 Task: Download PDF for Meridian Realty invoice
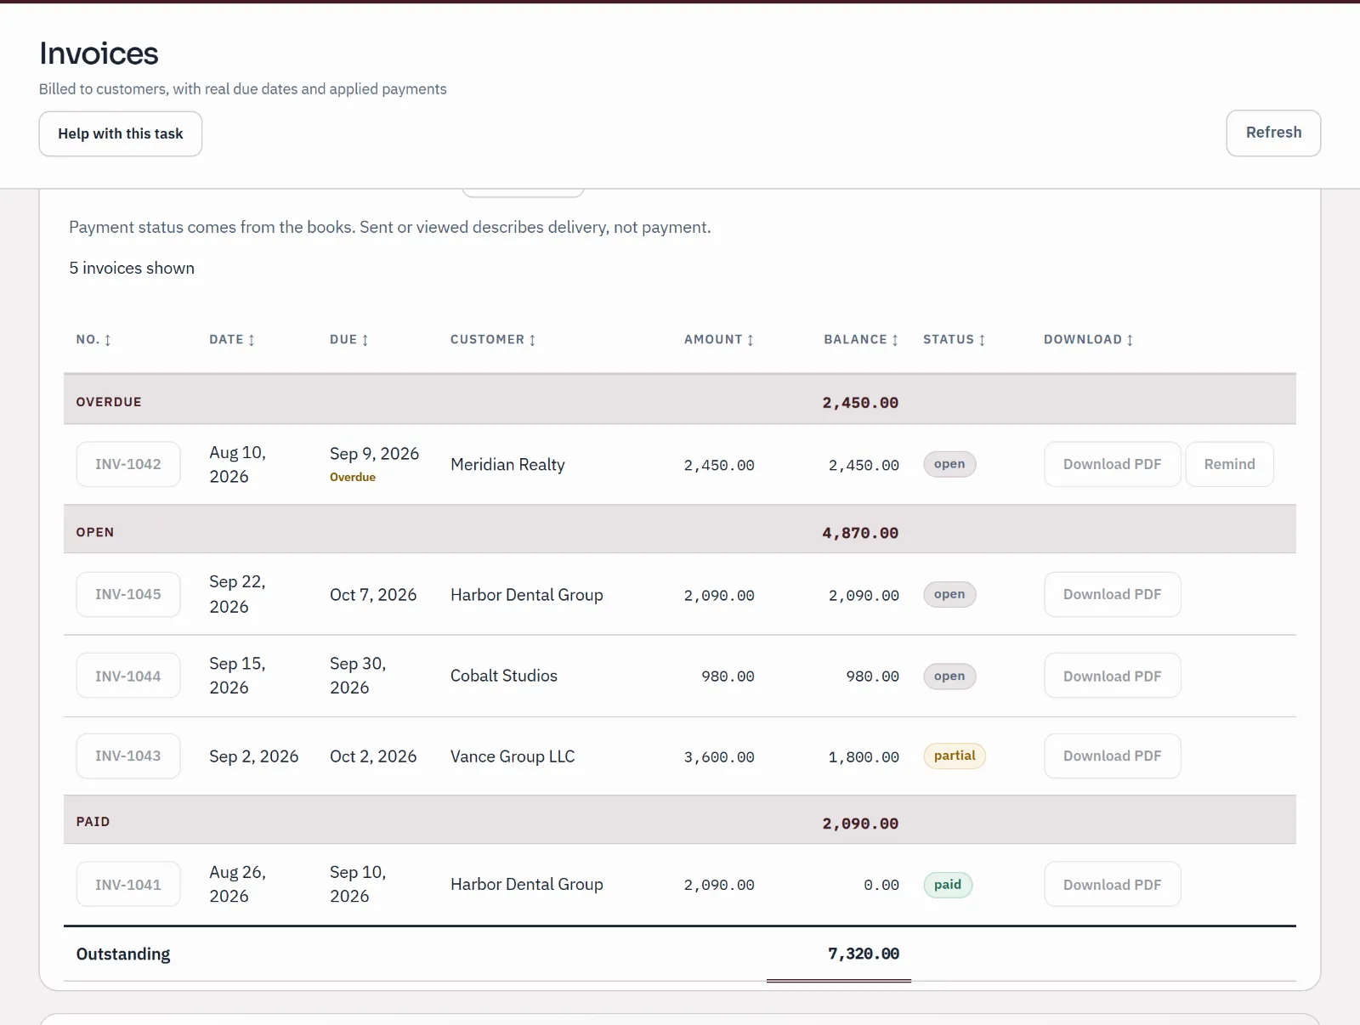(x=1112, y=464)
